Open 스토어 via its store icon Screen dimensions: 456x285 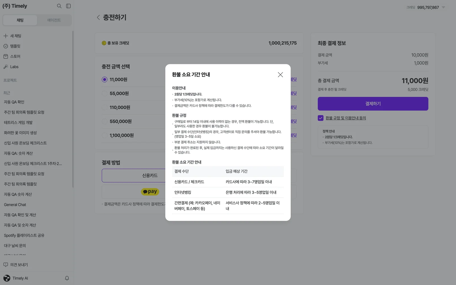click(x=6, y=56)
